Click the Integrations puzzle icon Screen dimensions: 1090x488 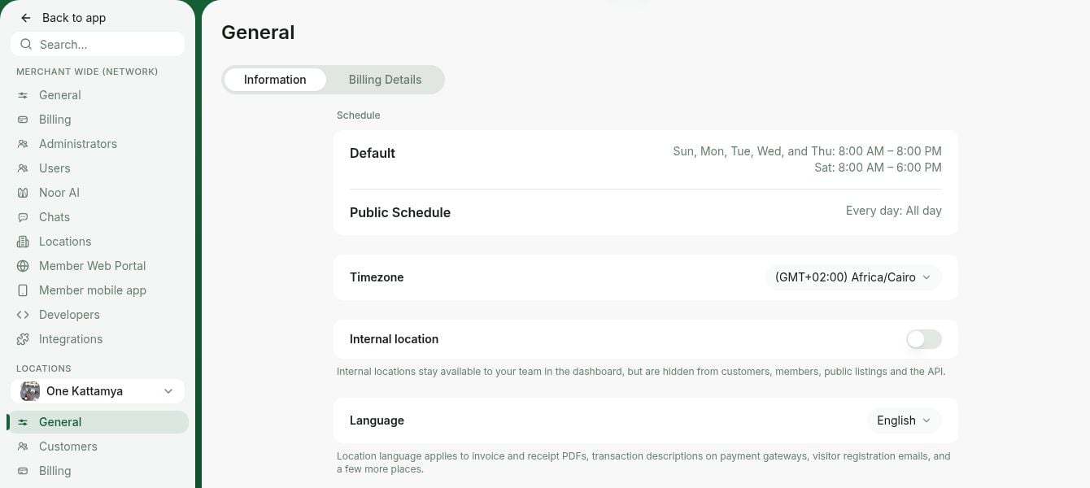click(x=23, y=339)
